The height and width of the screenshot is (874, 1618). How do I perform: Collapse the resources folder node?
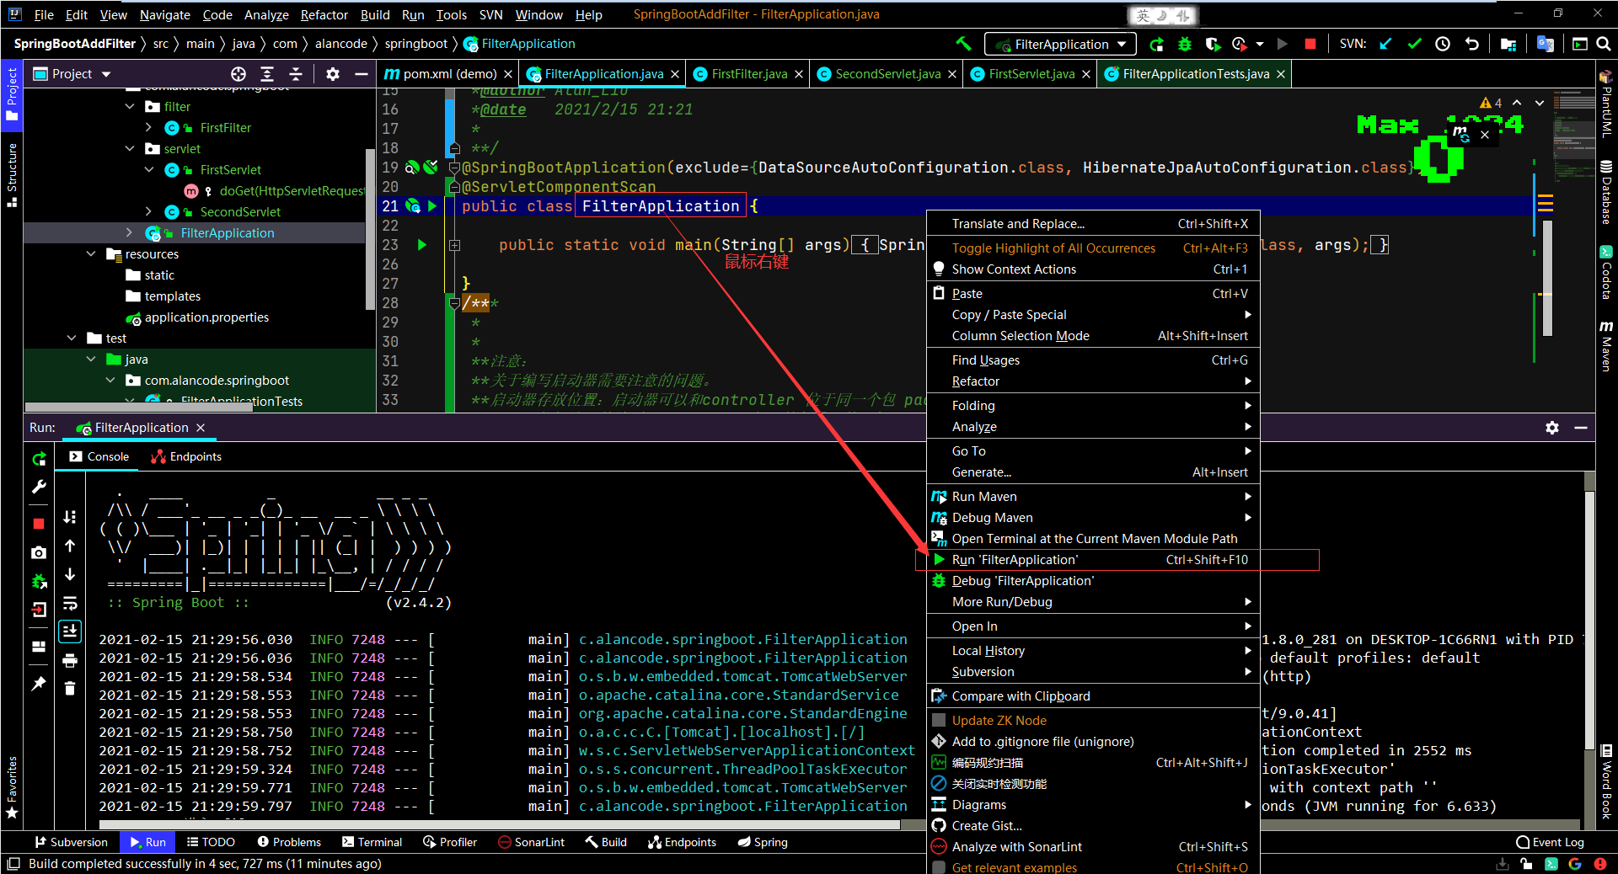tap(91, 254)
